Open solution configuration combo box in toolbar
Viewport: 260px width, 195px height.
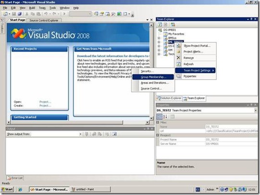click(x=80, y=14)
